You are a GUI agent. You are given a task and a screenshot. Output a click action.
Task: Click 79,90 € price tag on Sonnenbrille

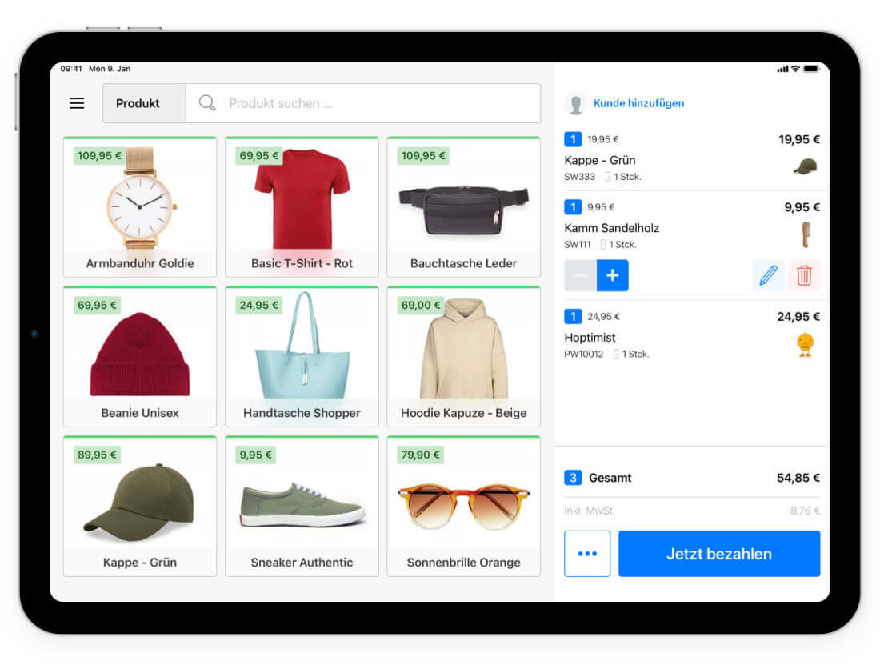[420, 455]
